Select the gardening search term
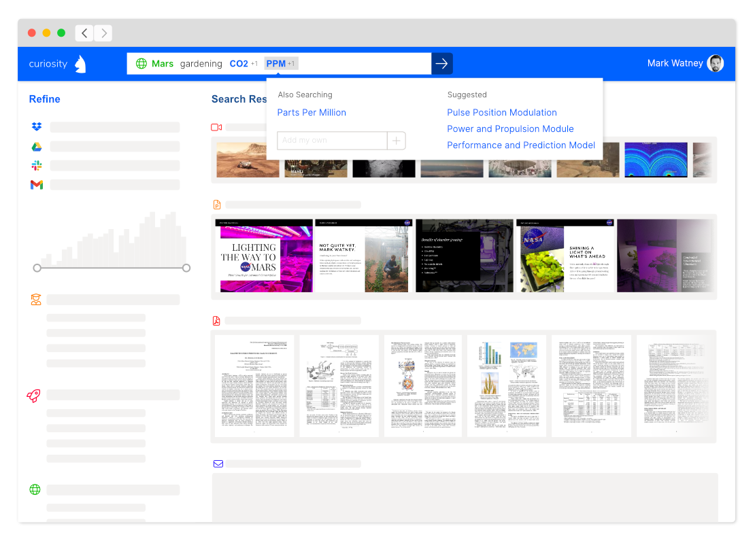The width and height of the screenshot is (755, 541). [x=201, y=63]
